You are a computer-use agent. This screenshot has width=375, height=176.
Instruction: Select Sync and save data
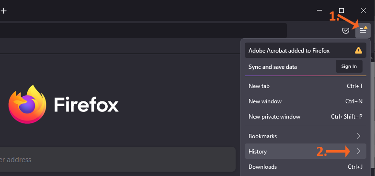click(x=273, y=67)
